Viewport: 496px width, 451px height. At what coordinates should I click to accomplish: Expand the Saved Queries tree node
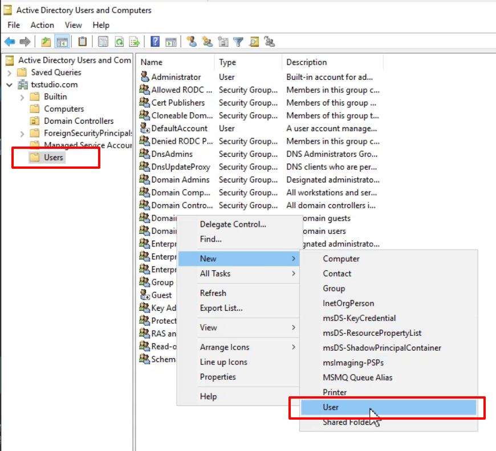(9, 73)
